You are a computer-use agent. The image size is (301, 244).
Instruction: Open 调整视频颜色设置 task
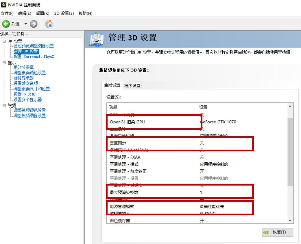(x=29, y=110)
